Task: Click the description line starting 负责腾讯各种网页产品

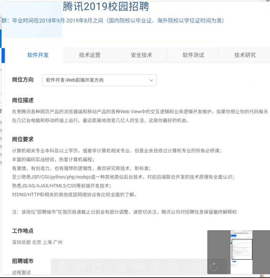Action: pyautogui.click(x=140, y=112)
